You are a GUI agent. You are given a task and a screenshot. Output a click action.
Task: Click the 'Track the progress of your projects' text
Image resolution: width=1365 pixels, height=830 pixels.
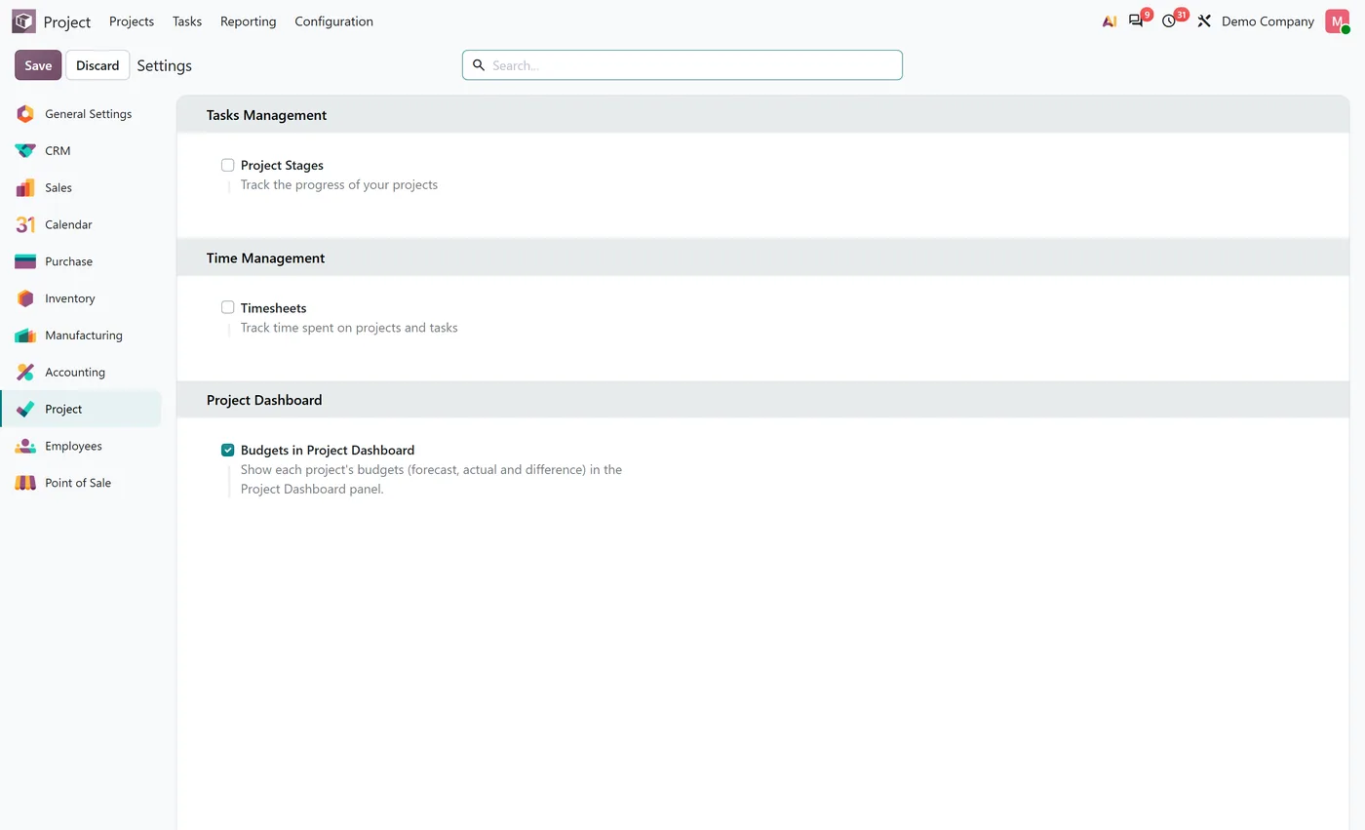pyautogui.click(x=339, y=185)
